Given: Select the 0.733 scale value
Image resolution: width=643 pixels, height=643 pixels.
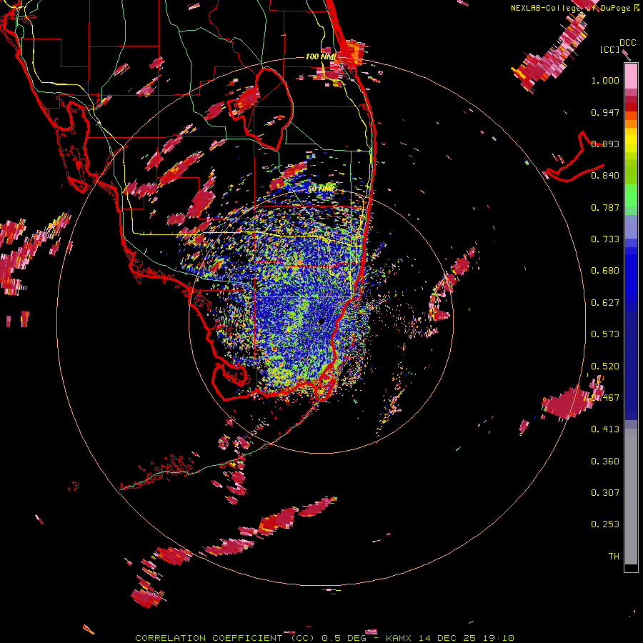Looking at the screenshot, I should [605, 239].
